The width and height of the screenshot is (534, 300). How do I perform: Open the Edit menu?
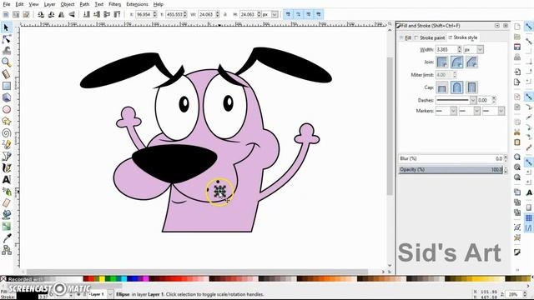click(19, 4)
